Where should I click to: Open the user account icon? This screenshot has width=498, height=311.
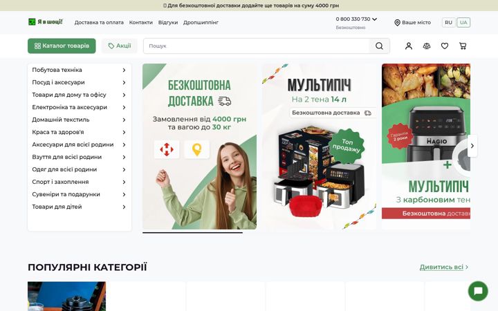coord(409,46)
